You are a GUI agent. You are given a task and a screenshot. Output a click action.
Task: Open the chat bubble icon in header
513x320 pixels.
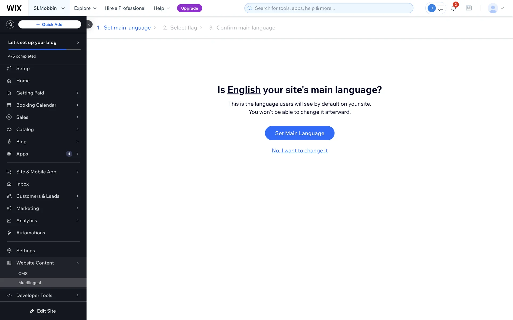(x=441, y=8)
